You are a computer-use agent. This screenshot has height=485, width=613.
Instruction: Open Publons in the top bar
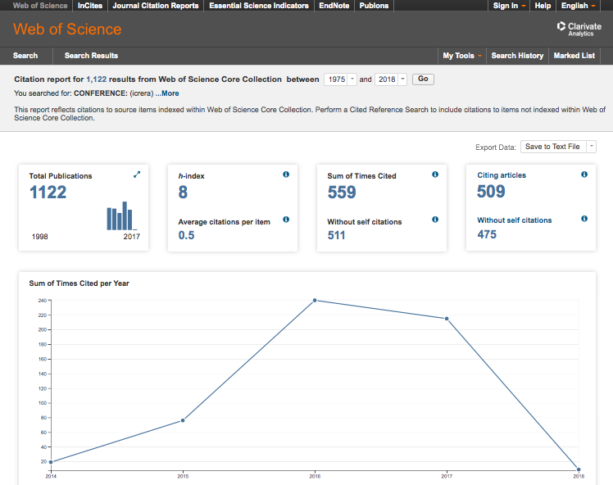(x=375, y=6)
